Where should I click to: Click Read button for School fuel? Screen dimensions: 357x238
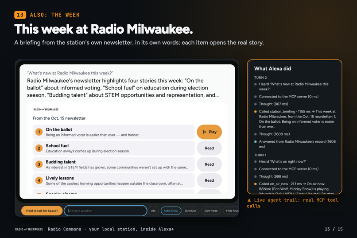pos(209,148)
